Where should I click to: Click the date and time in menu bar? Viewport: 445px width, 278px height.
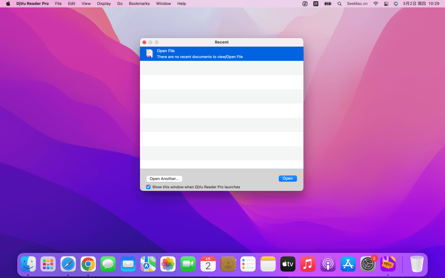click(421, 4)
